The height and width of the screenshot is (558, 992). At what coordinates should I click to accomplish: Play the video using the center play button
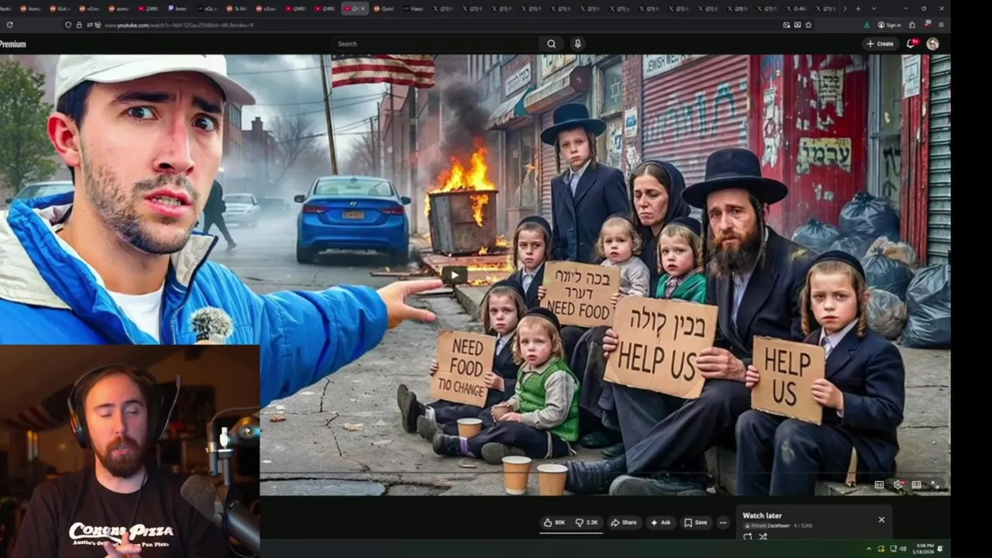click(x=454, y=274)
